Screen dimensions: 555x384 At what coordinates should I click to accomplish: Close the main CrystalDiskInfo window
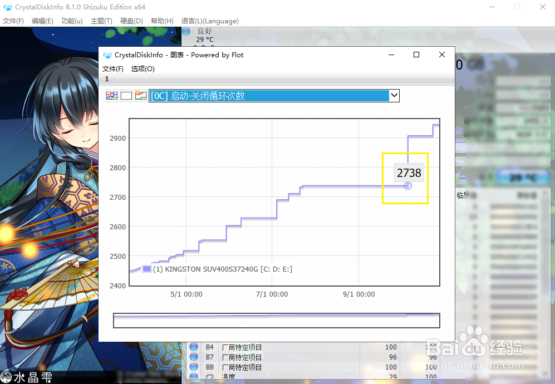pos(543,7)
